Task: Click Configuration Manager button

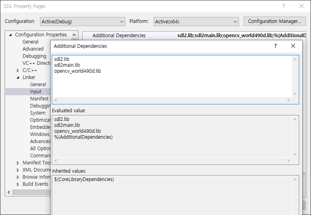Action: (x=275, y=21)
